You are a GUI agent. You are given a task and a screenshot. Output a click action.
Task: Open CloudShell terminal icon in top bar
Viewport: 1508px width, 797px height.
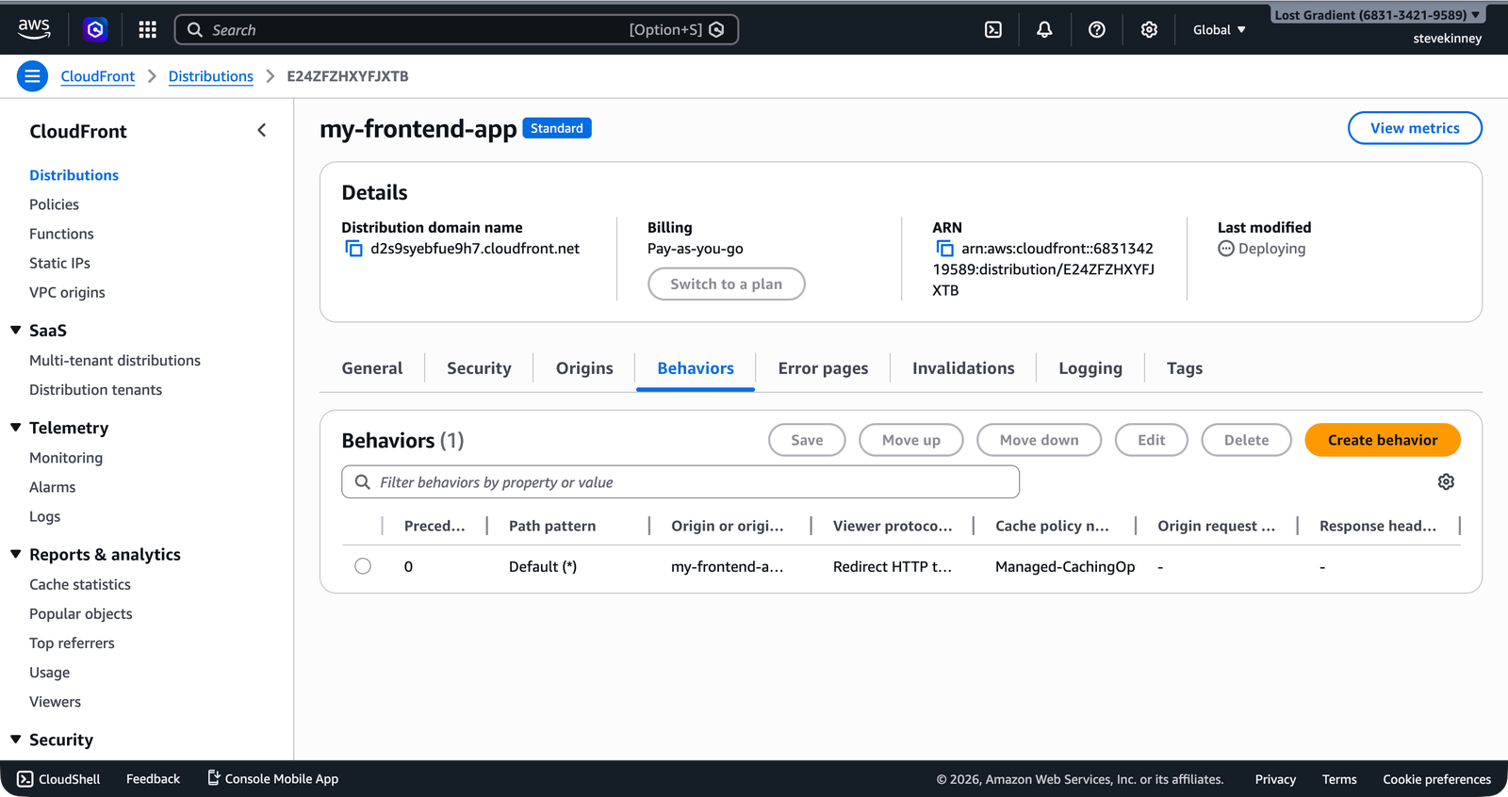pyautogui.click(x=993, y=30)
